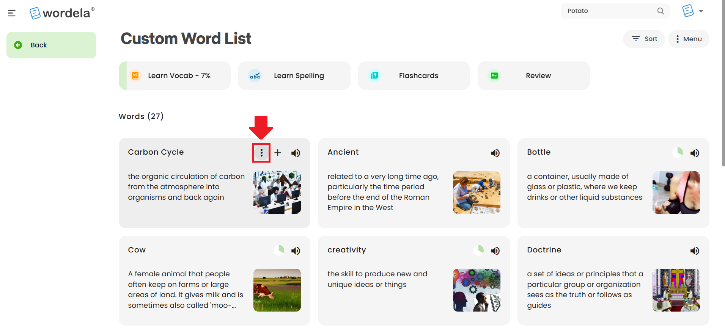Image resolution: width=725 pixels, height=329 pixels.
Task: Play audio pronunciation for Doctrine
Action: [x=695, y=251]
